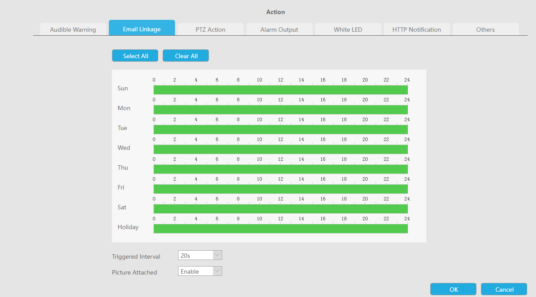Switch to HTTP Notification tab
This screenshot has width=536, height=297.
tap(417, 30)
